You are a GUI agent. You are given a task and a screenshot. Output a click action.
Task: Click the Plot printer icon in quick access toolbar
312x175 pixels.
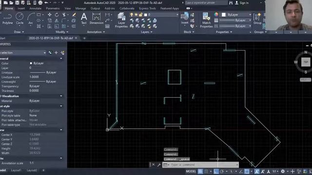point(40,3)
